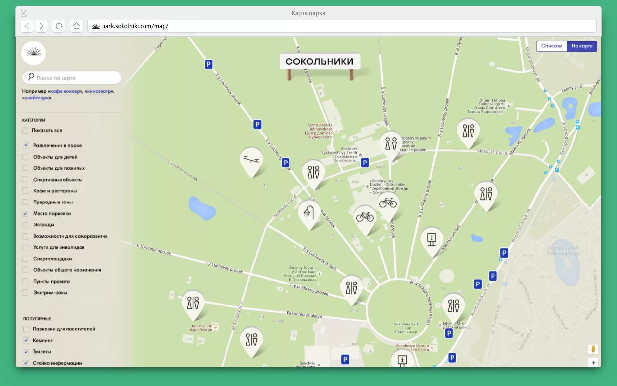Image resolution: width=617 pixels, height=386 pixels.
Task: Select the shower map pin
Action: click(309, 214)
